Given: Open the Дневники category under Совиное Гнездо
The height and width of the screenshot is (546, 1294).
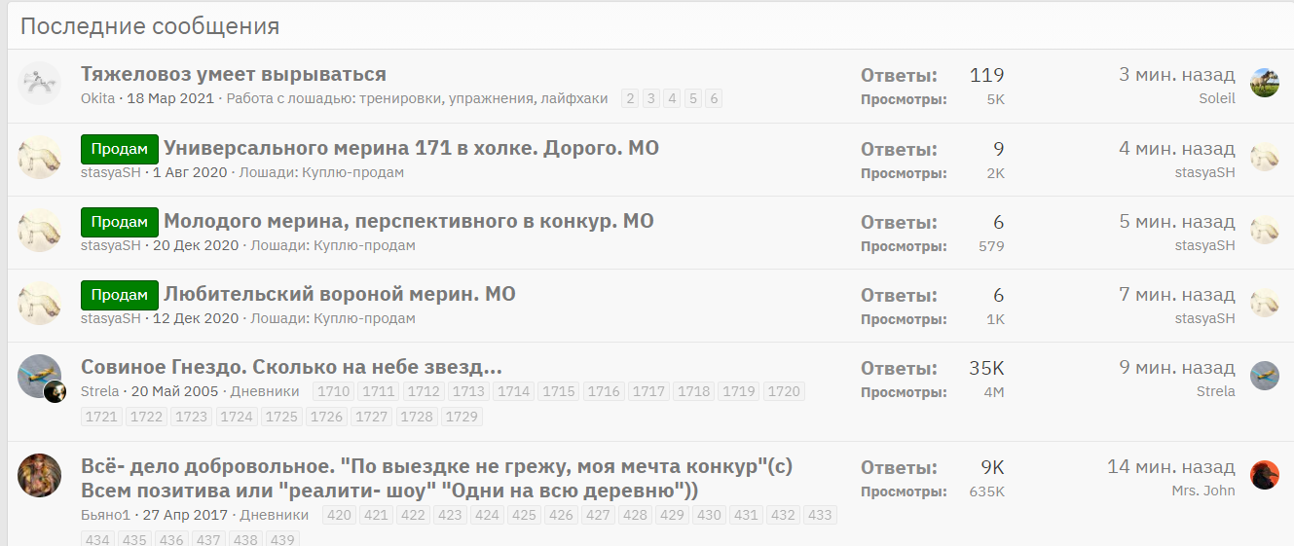Looking at the screenshot, I should click(x=265, y=391).
